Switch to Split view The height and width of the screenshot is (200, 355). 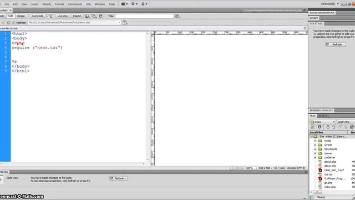tap(11, 16)
